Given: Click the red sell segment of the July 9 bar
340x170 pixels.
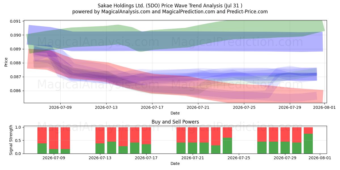Looking at the screenshot, I should 54,138.
